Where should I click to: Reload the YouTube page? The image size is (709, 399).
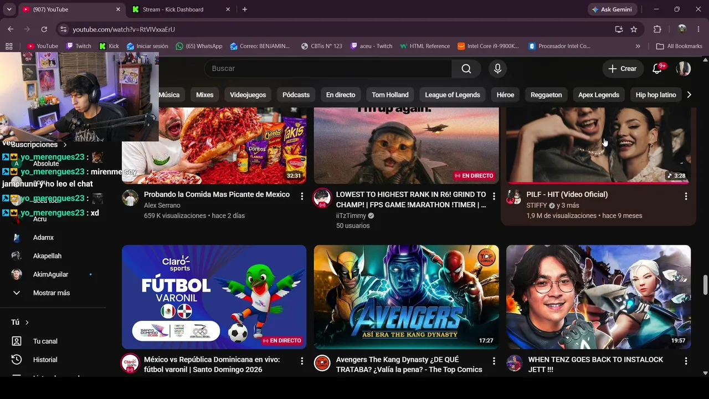pyautogui.click(x=44, y=29)
